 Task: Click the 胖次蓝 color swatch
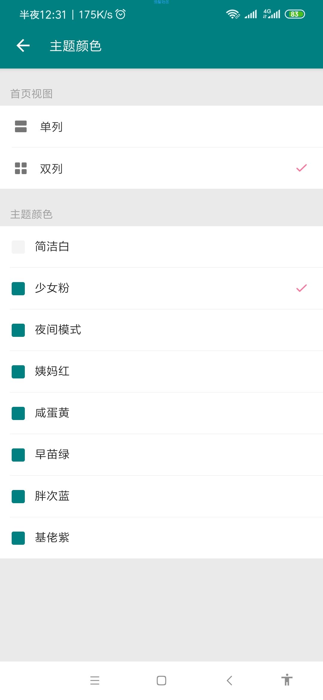(x=18, y=497)
